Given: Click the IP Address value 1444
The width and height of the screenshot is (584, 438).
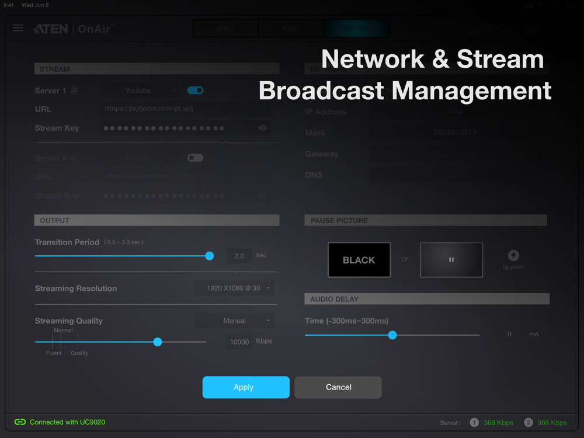Looking at the screenshot, I should [456, 112].
